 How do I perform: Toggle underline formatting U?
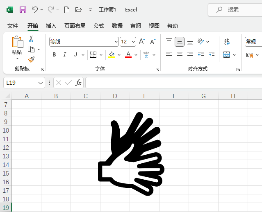pos(75,55)
